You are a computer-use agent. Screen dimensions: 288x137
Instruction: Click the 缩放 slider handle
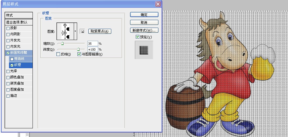click(62, 44)
